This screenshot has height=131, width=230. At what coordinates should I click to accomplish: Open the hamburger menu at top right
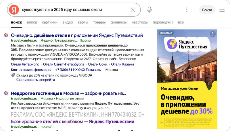click(222, 10)
